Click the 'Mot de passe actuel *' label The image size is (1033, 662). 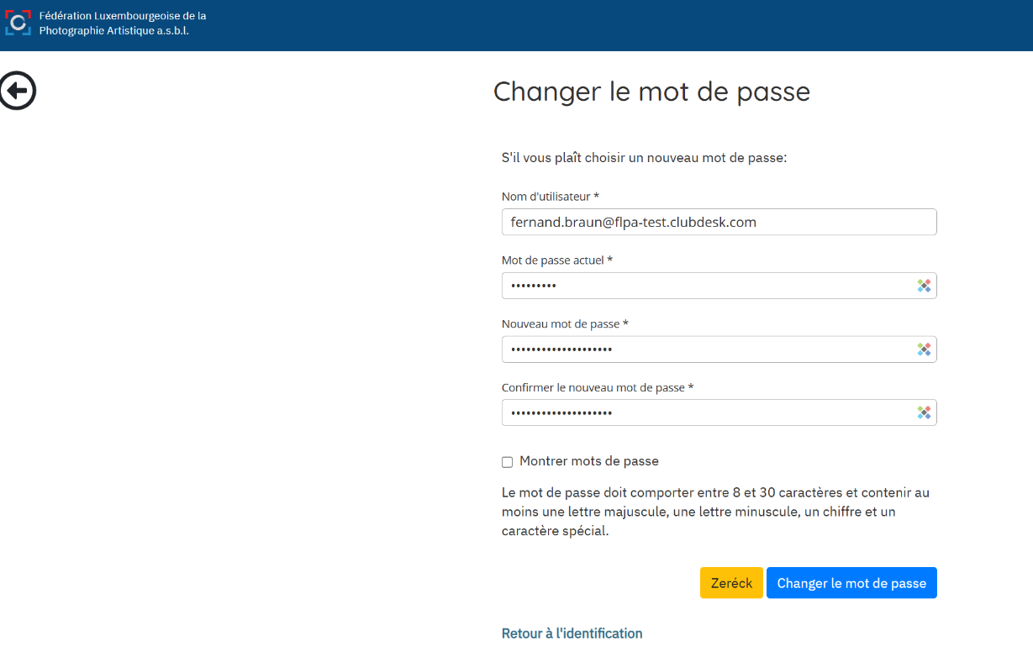pyautogui.click(x=556, y=260)
